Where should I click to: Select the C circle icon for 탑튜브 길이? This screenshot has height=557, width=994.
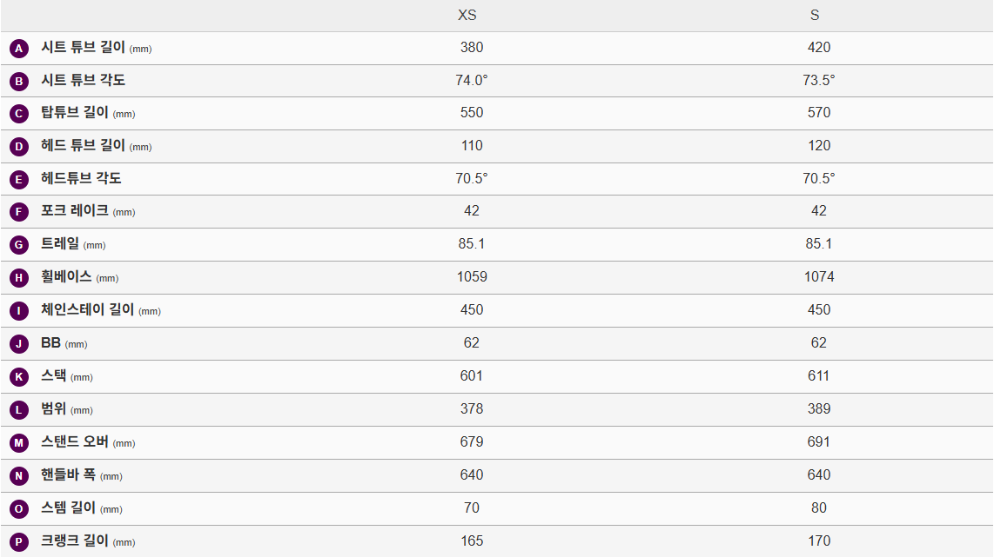coord(19,114)
